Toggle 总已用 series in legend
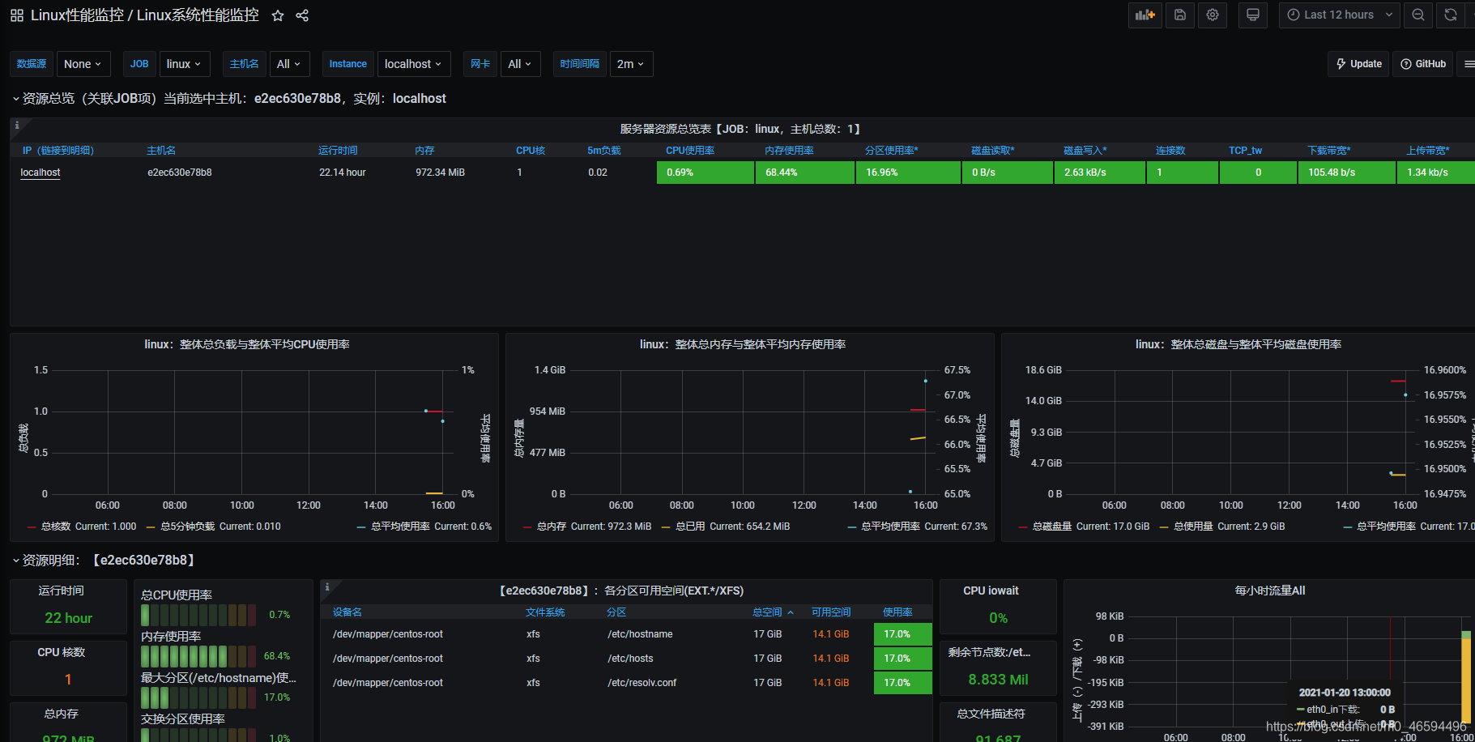Image resolution: width=1475 pixels, height=742 pixels. coord(690,527)
